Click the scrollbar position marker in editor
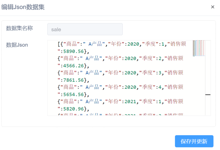The image size is (220, 150). point(208,95)
